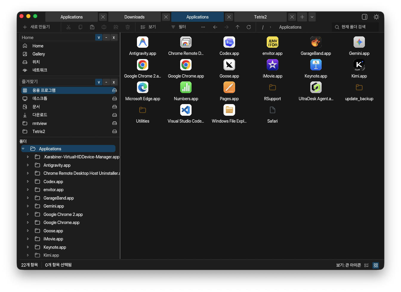Open 다운로드 favorite in sidebar

[40, 115]
